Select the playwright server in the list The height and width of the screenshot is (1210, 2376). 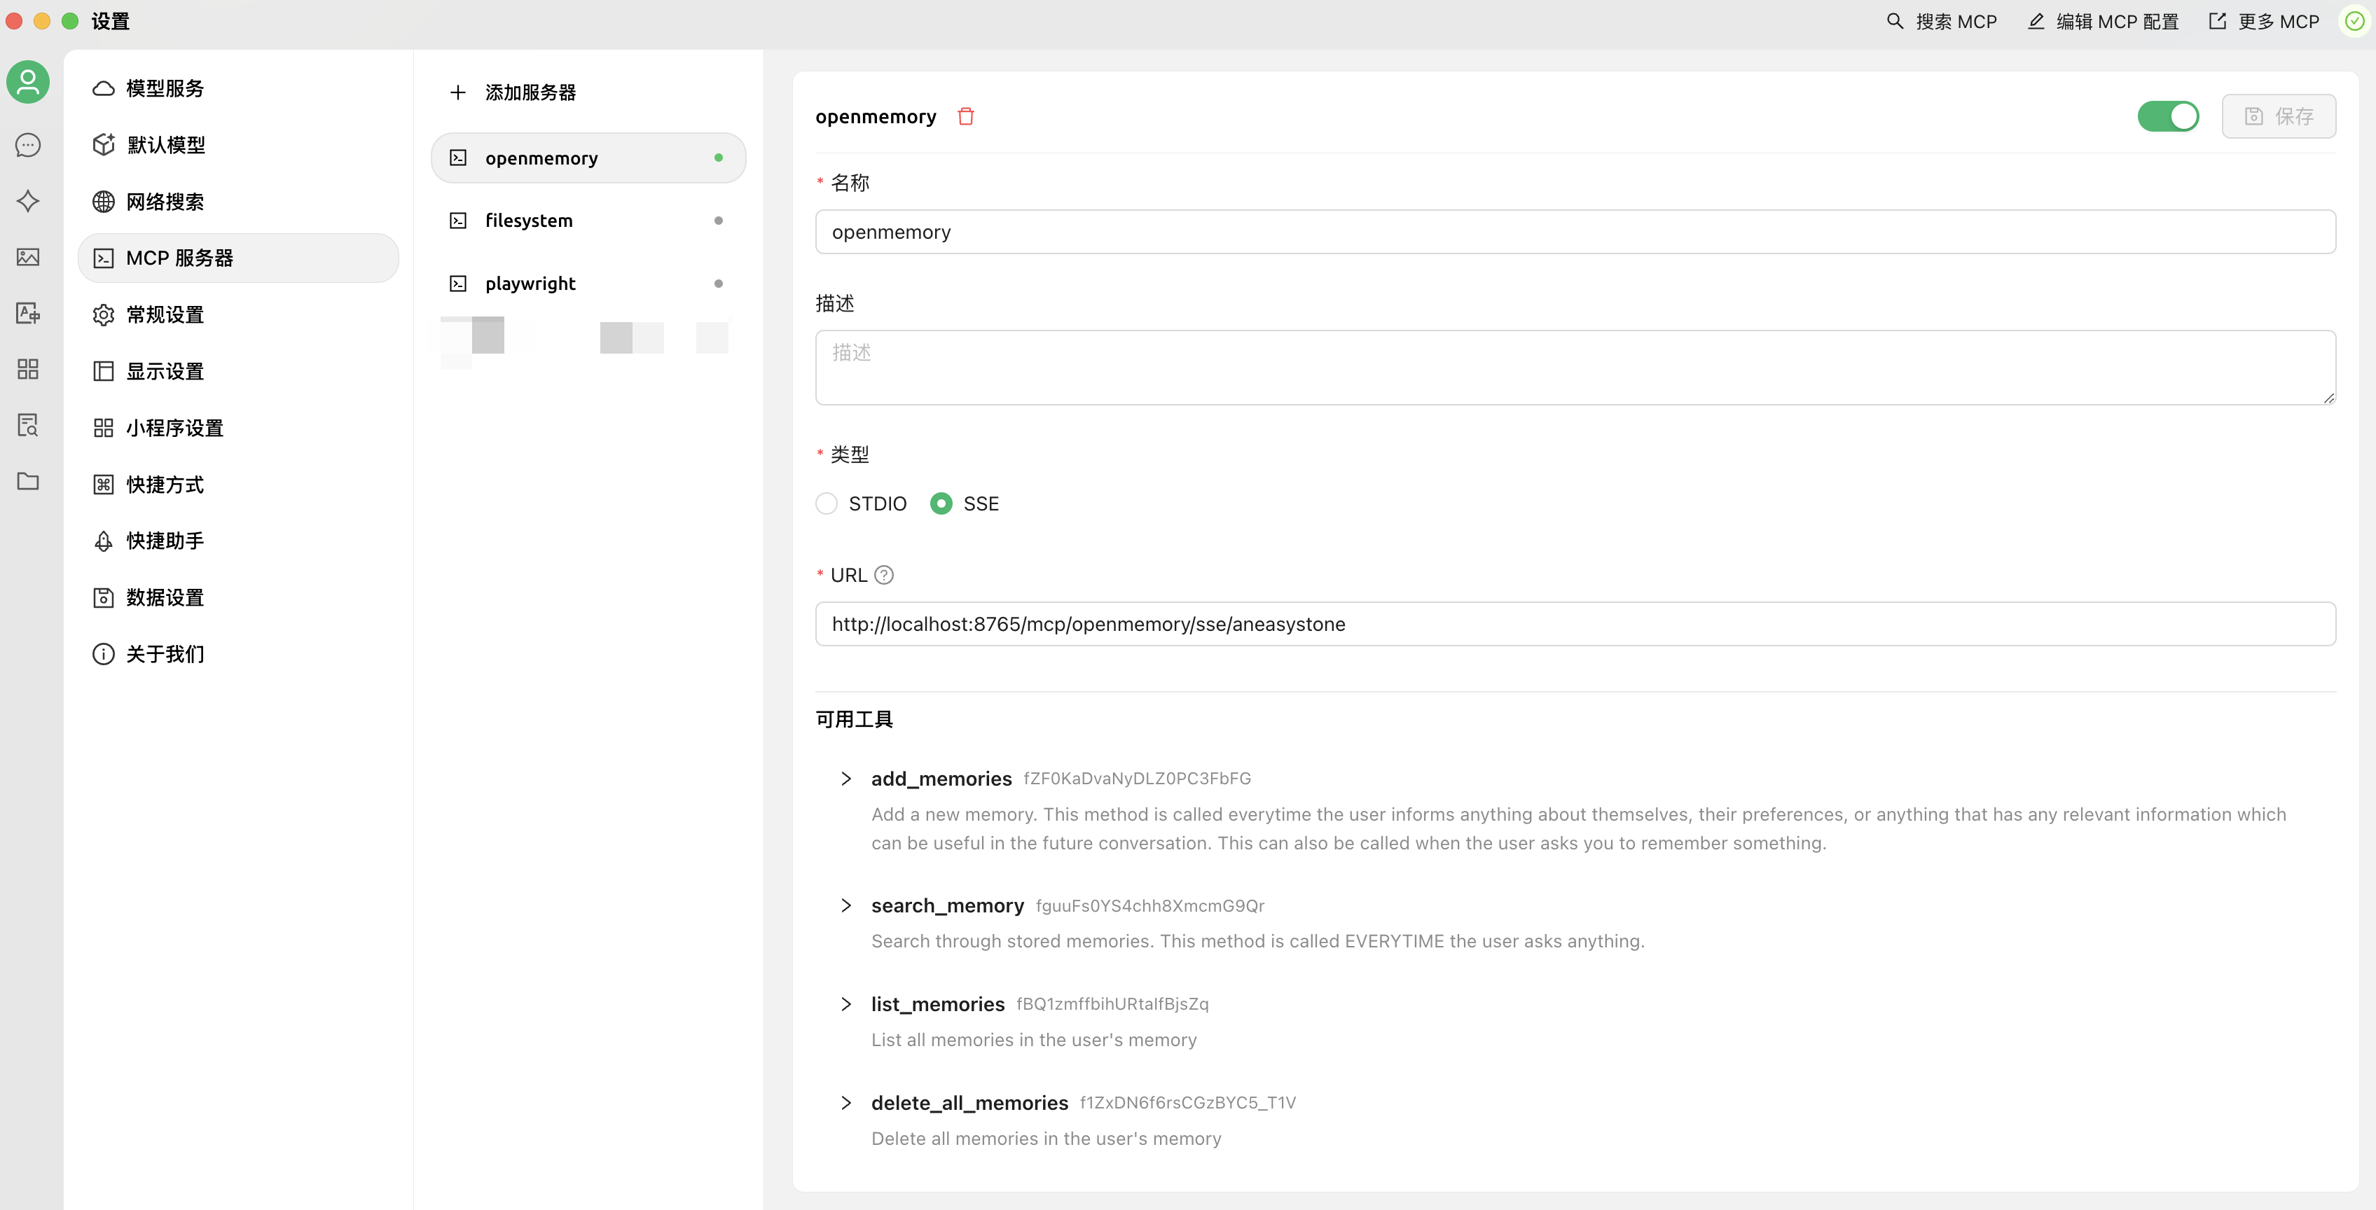pyautogui.click(x=588, y=284)
